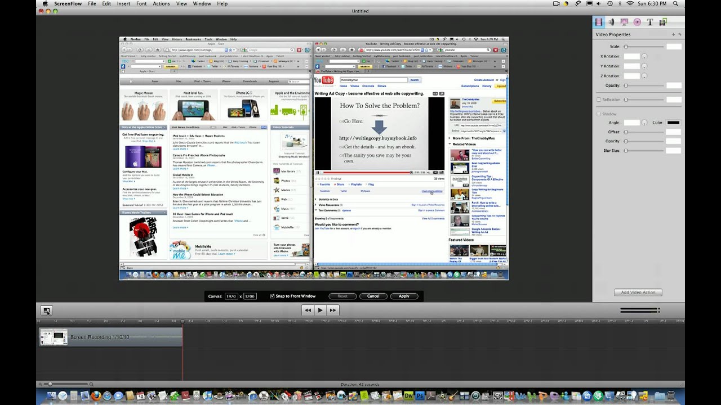Click the Time Machine menu bar icon

(x=610, y=3)
